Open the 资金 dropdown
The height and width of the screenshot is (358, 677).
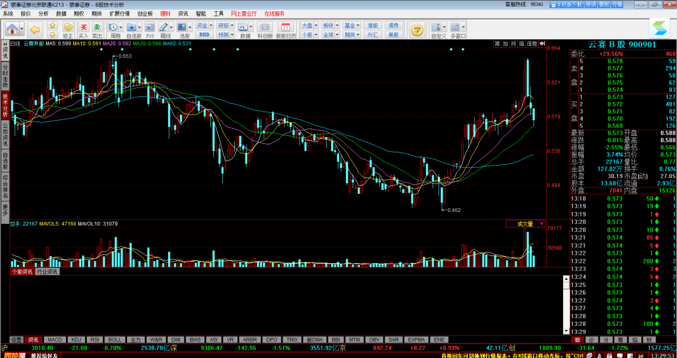tap(204, 25)
